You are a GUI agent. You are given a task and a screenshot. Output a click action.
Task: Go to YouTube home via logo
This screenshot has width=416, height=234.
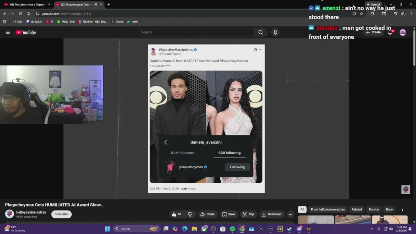click(x=26, y=32)
